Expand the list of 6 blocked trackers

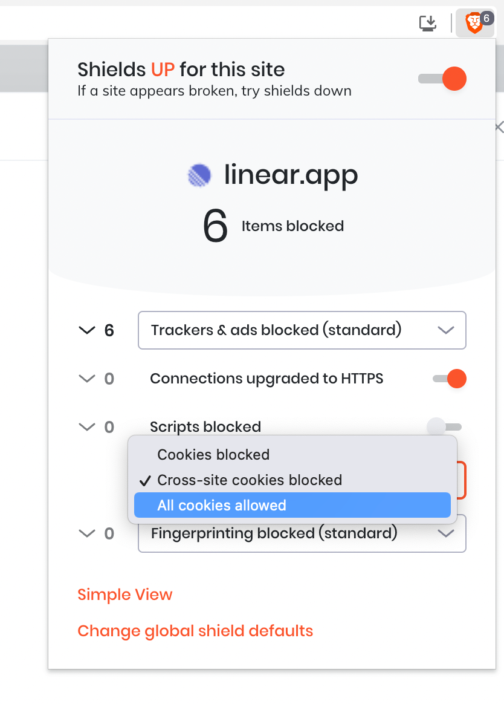pos(86,330)
